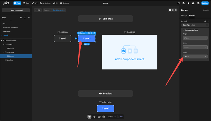The height and width of the screenshot is (121, 211).
Task: Click the refresh icon in top toolbar
Action: (179, 3)
